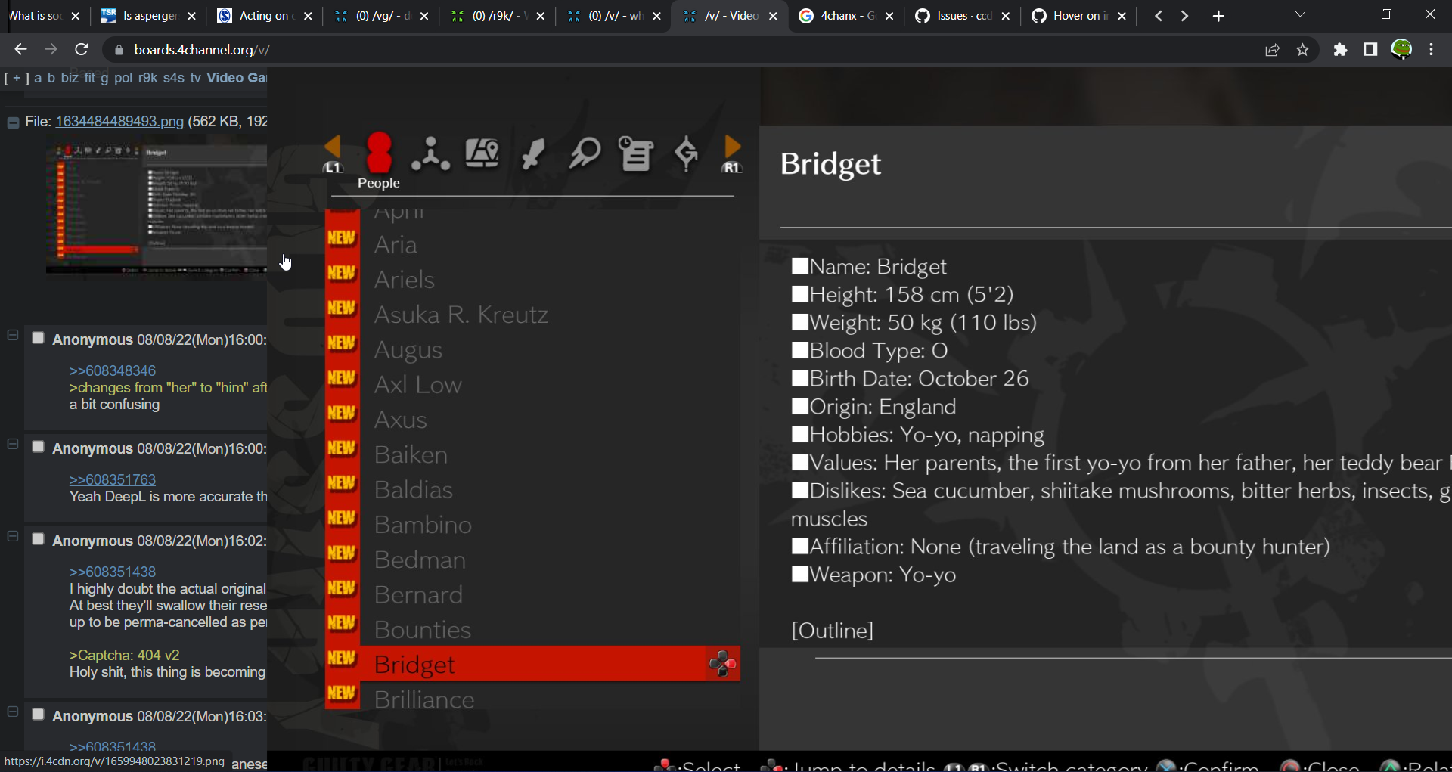1452x772 pixels.
Task: Tick checkbox of the 16:02 Anonymous post
Action: [38, 539]
